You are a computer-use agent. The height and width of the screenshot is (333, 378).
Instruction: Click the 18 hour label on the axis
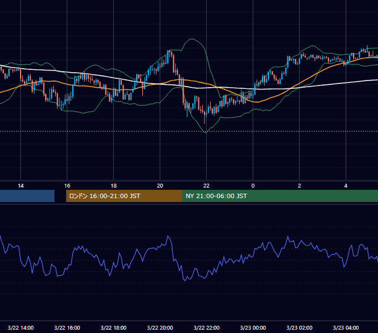pos(113,186)
